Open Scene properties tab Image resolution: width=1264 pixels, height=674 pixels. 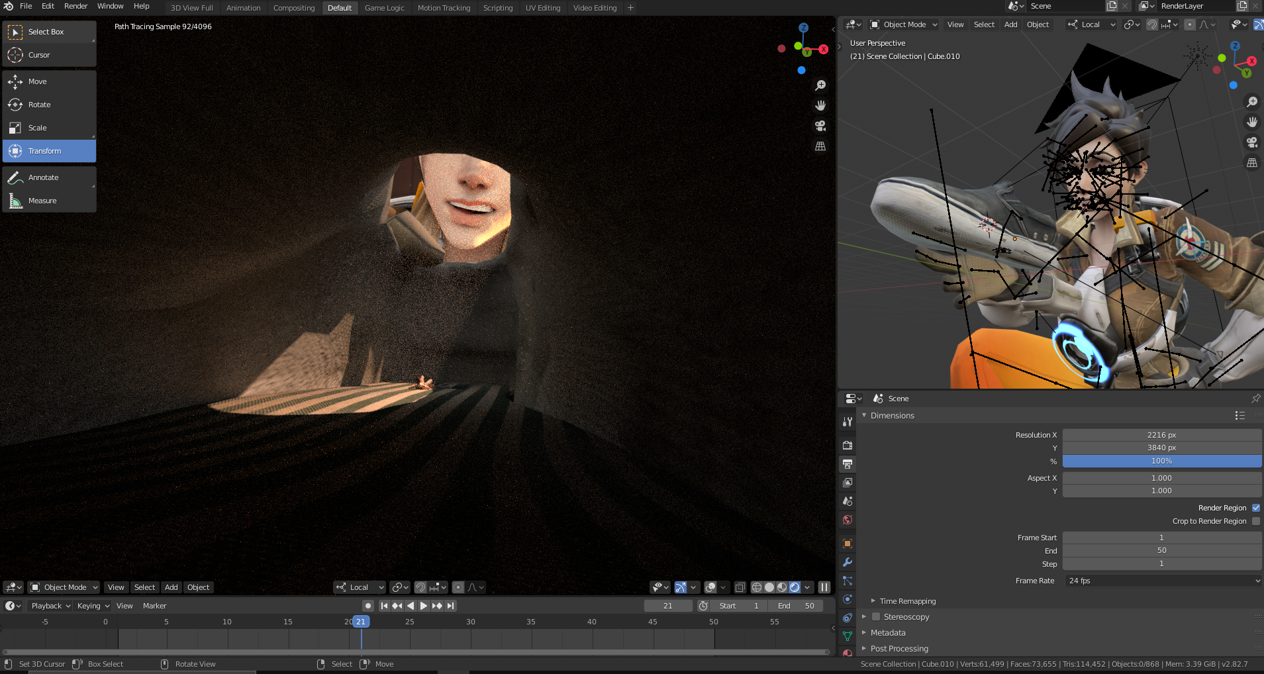point(848,501)
